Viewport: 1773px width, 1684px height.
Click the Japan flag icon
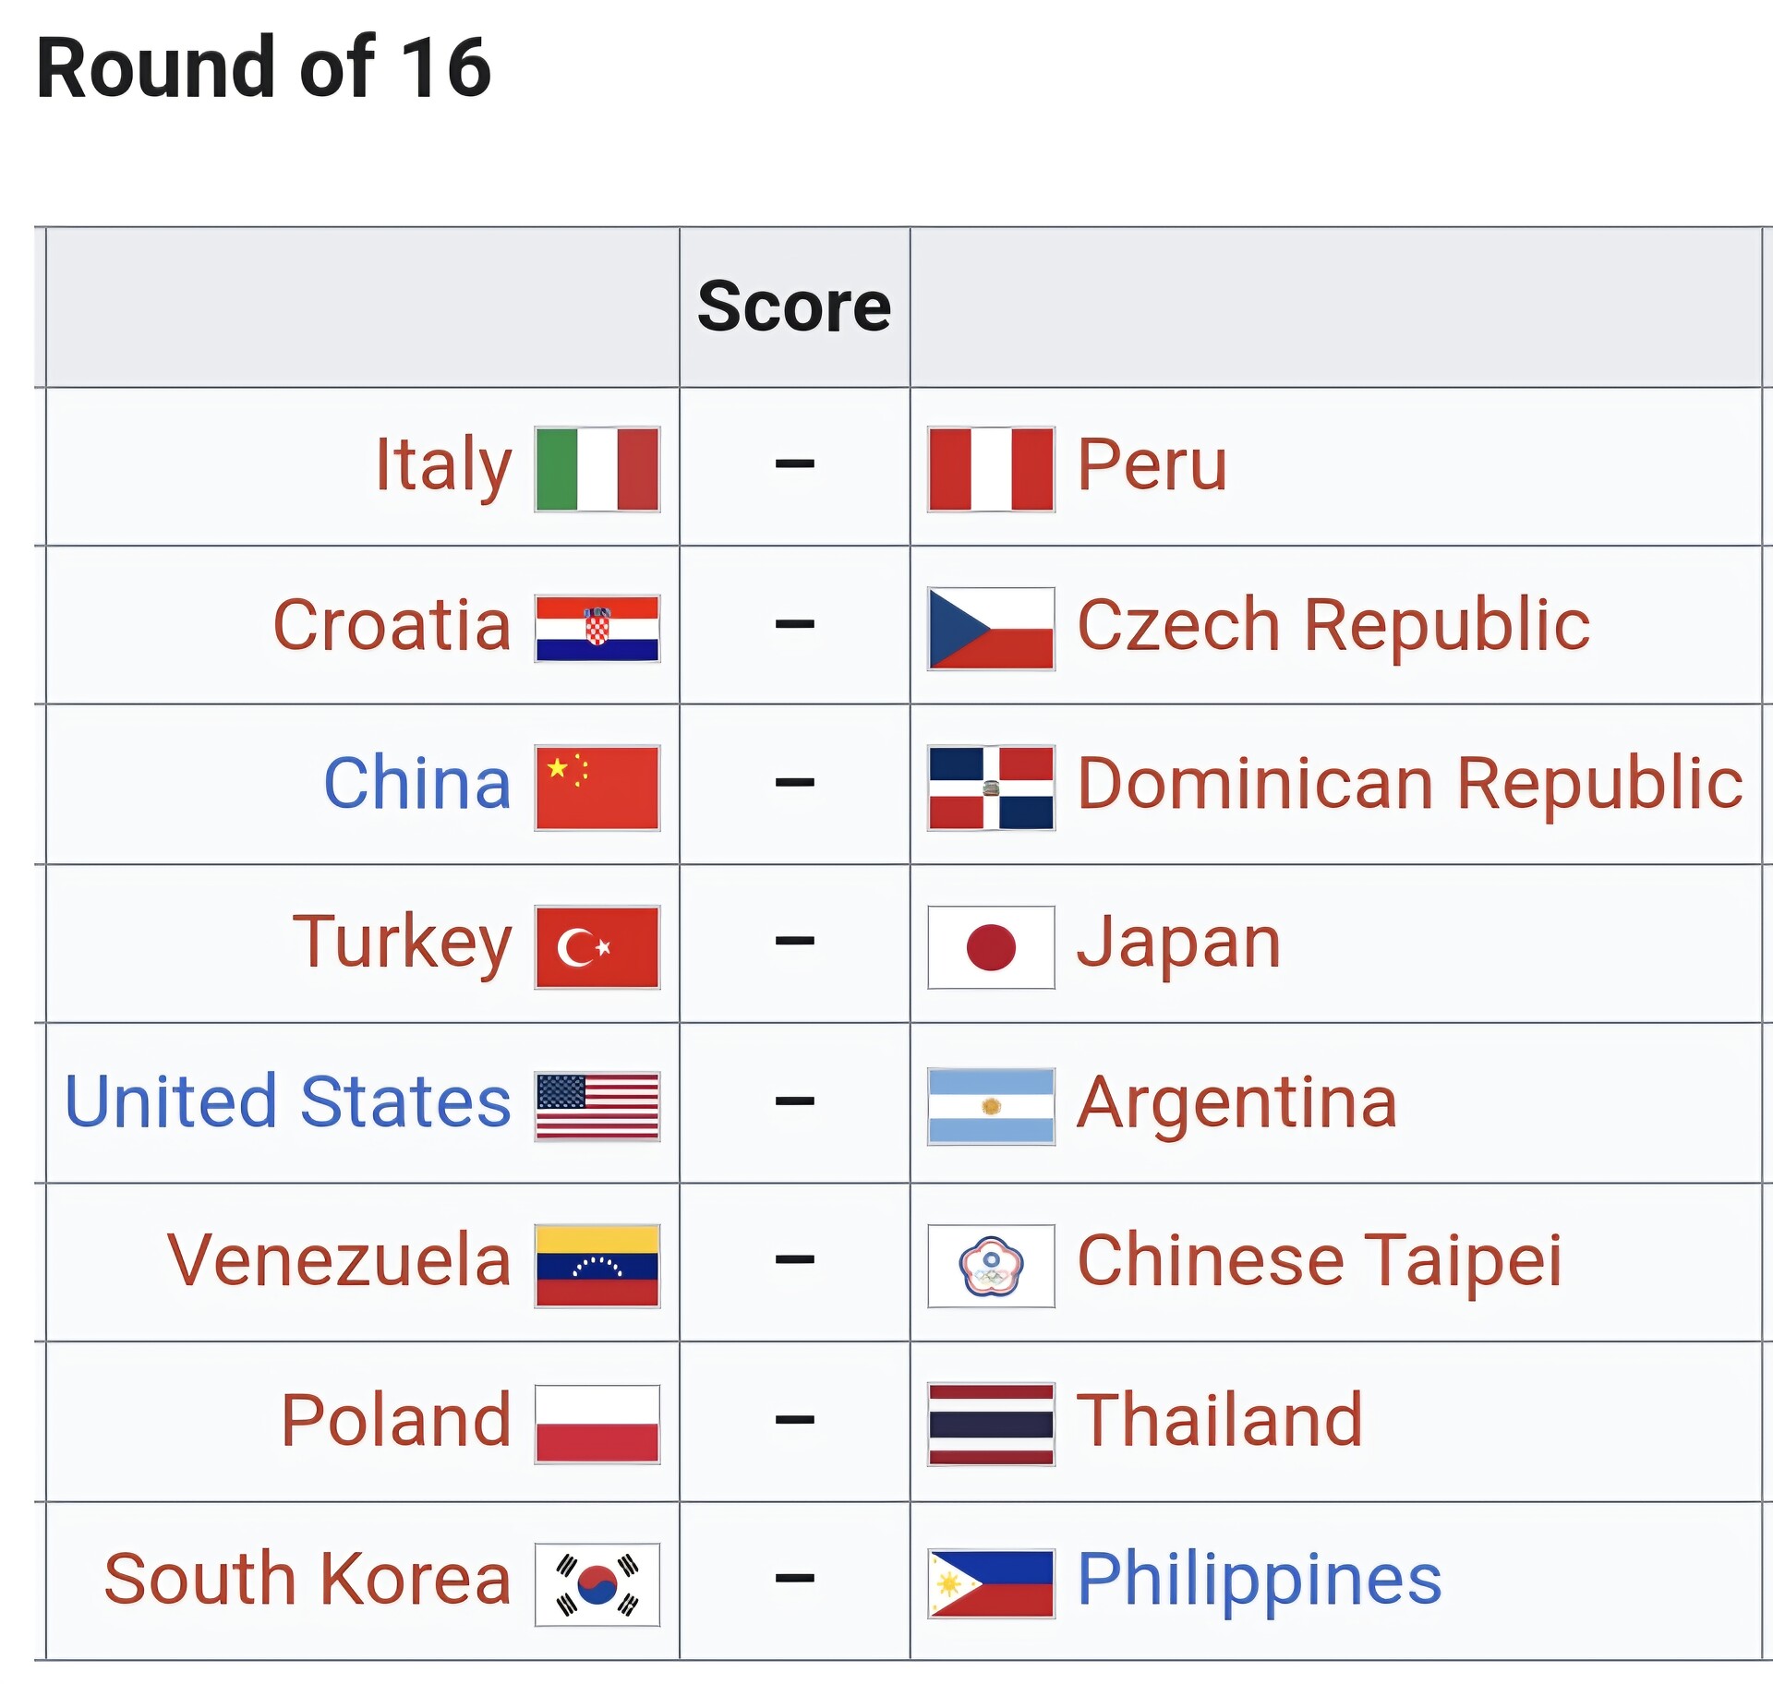(991, 947)
